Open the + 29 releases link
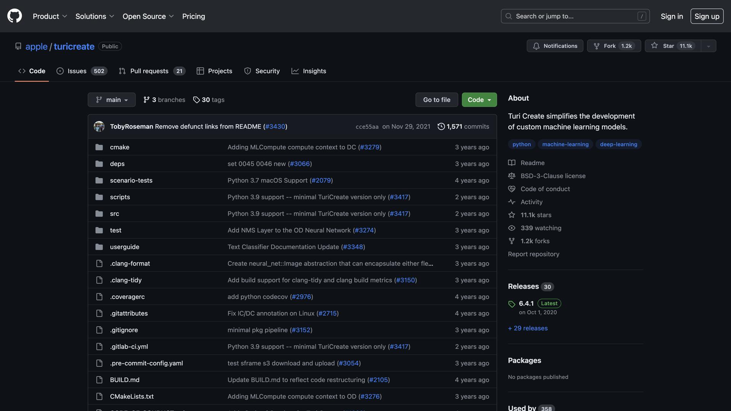 click(x=528, y=328)
